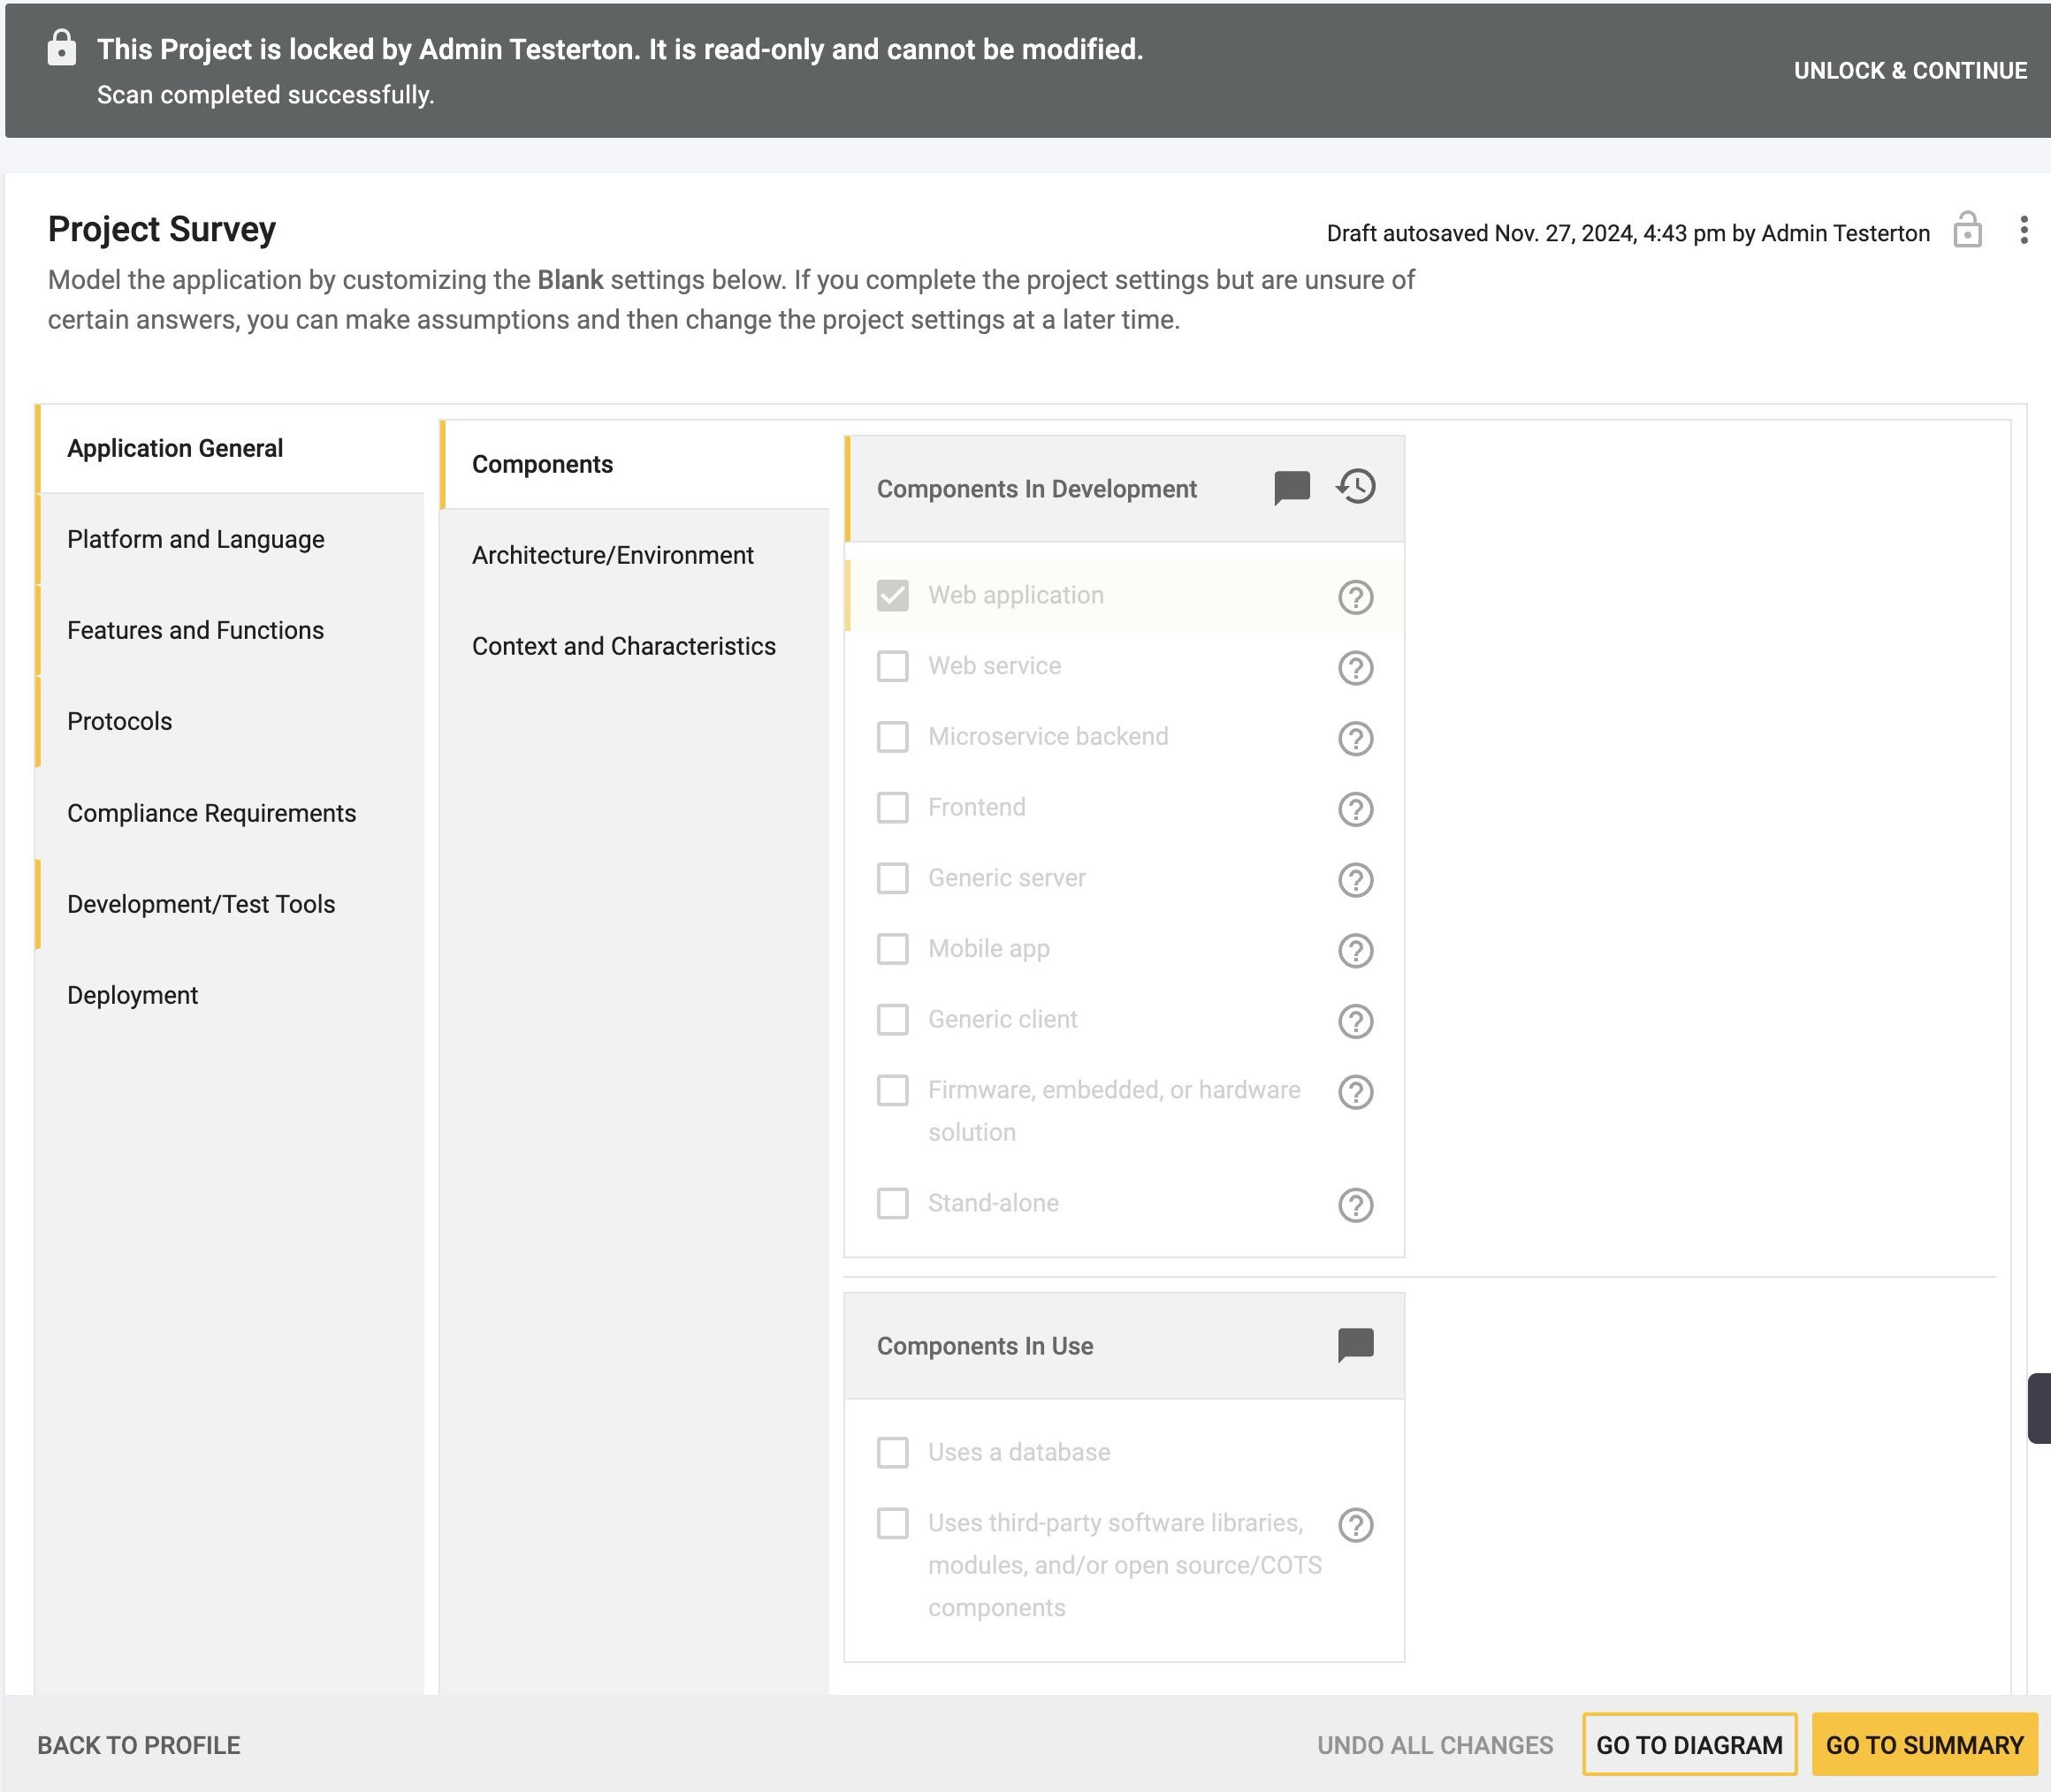This screenshot has width=2051, height=1792.
Task: Select the Compliance Requirements section
Action: point(211,813)
